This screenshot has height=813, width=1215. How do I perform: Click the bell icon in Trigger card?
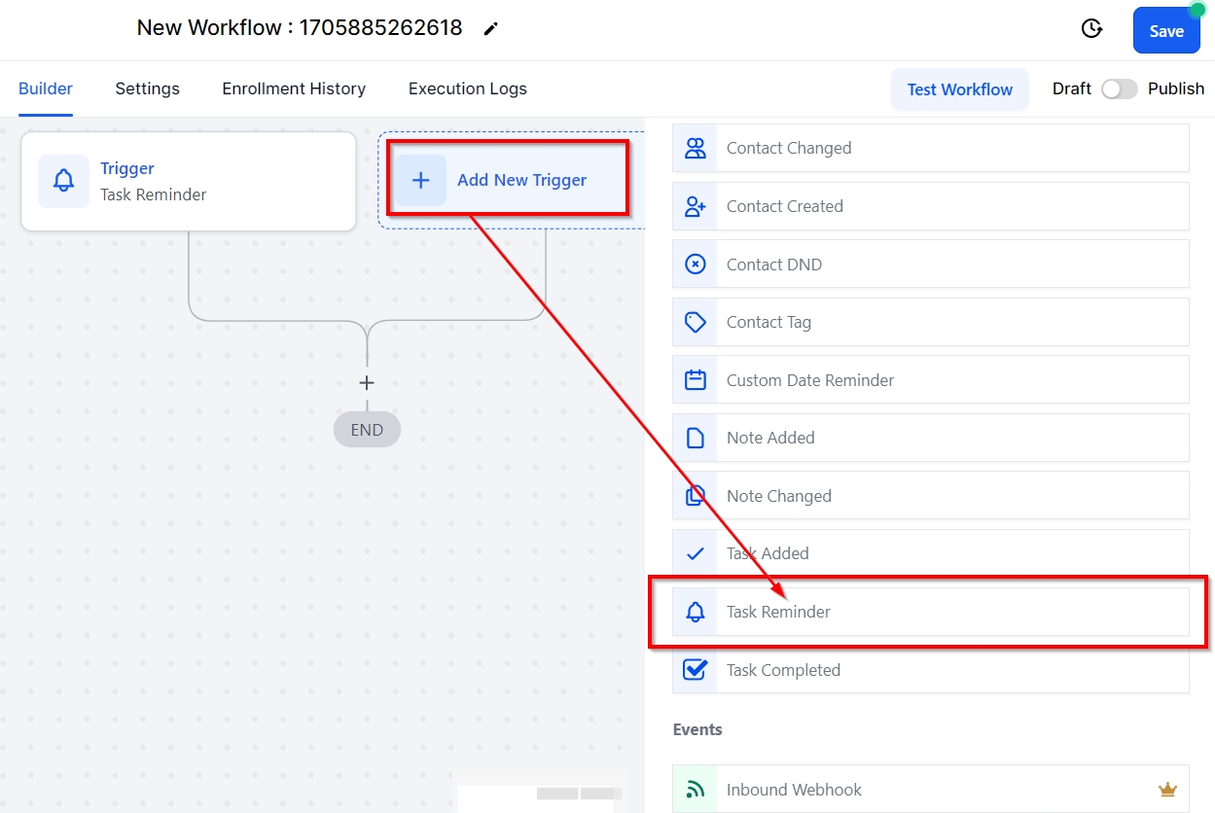63,181
